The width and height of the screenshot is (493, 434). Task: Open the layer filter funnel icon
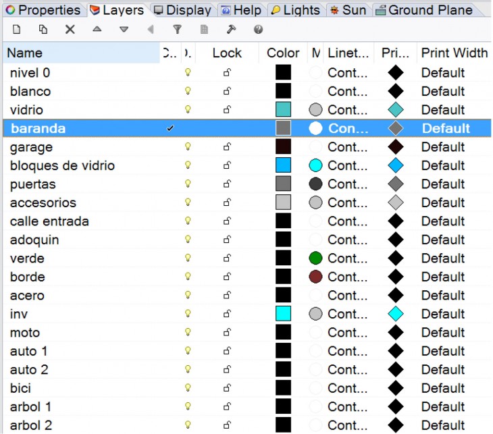coord(178,29)
